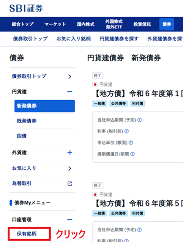The image size is (183, 242).
Task: Click the 債券Myメニュー heading
Action: [x=32, y=203]
